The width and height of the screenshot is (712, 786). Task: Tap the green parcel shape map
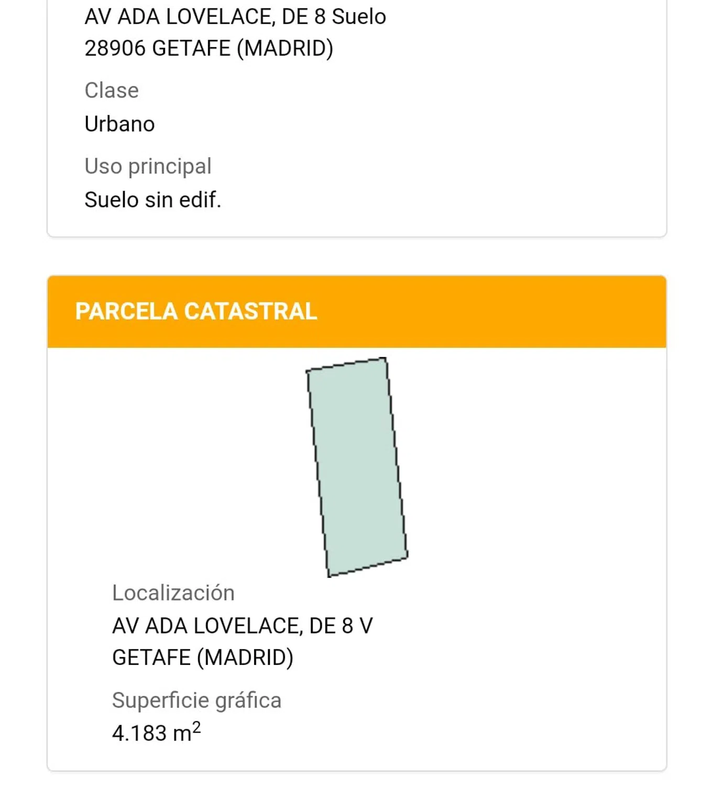357,467
